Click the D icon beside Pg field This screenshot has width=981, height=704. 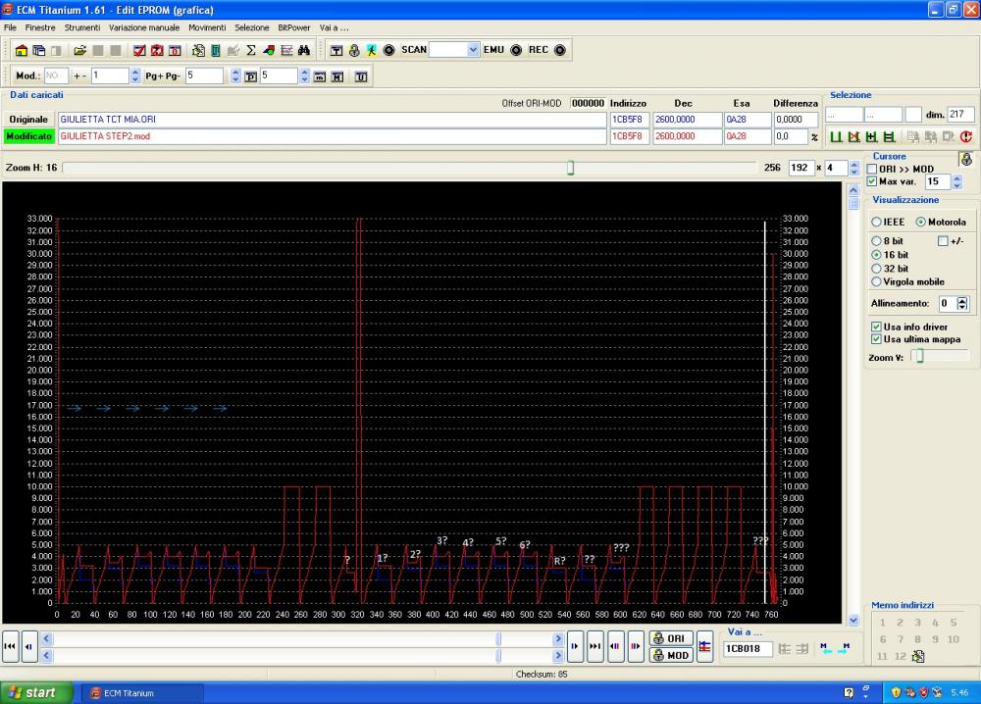tap(251, 76)
